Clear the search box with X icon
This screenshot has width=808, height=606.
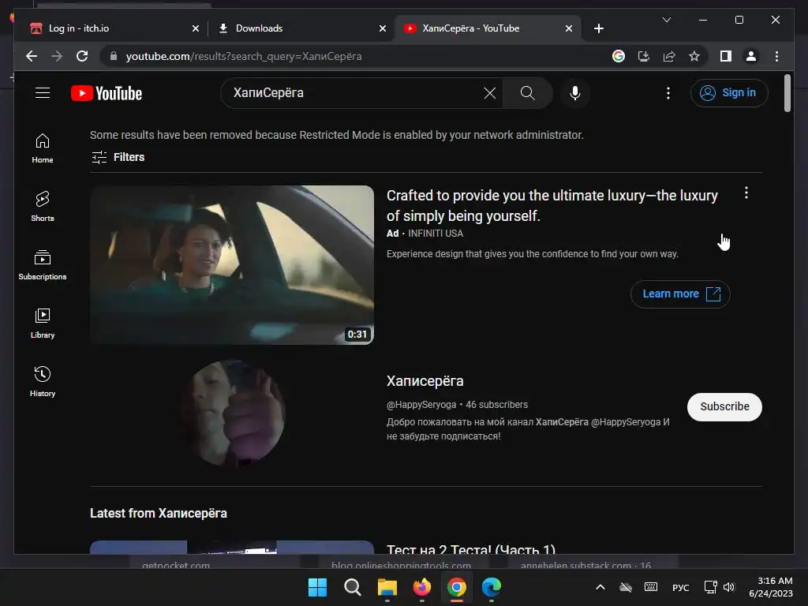[489, 93]
